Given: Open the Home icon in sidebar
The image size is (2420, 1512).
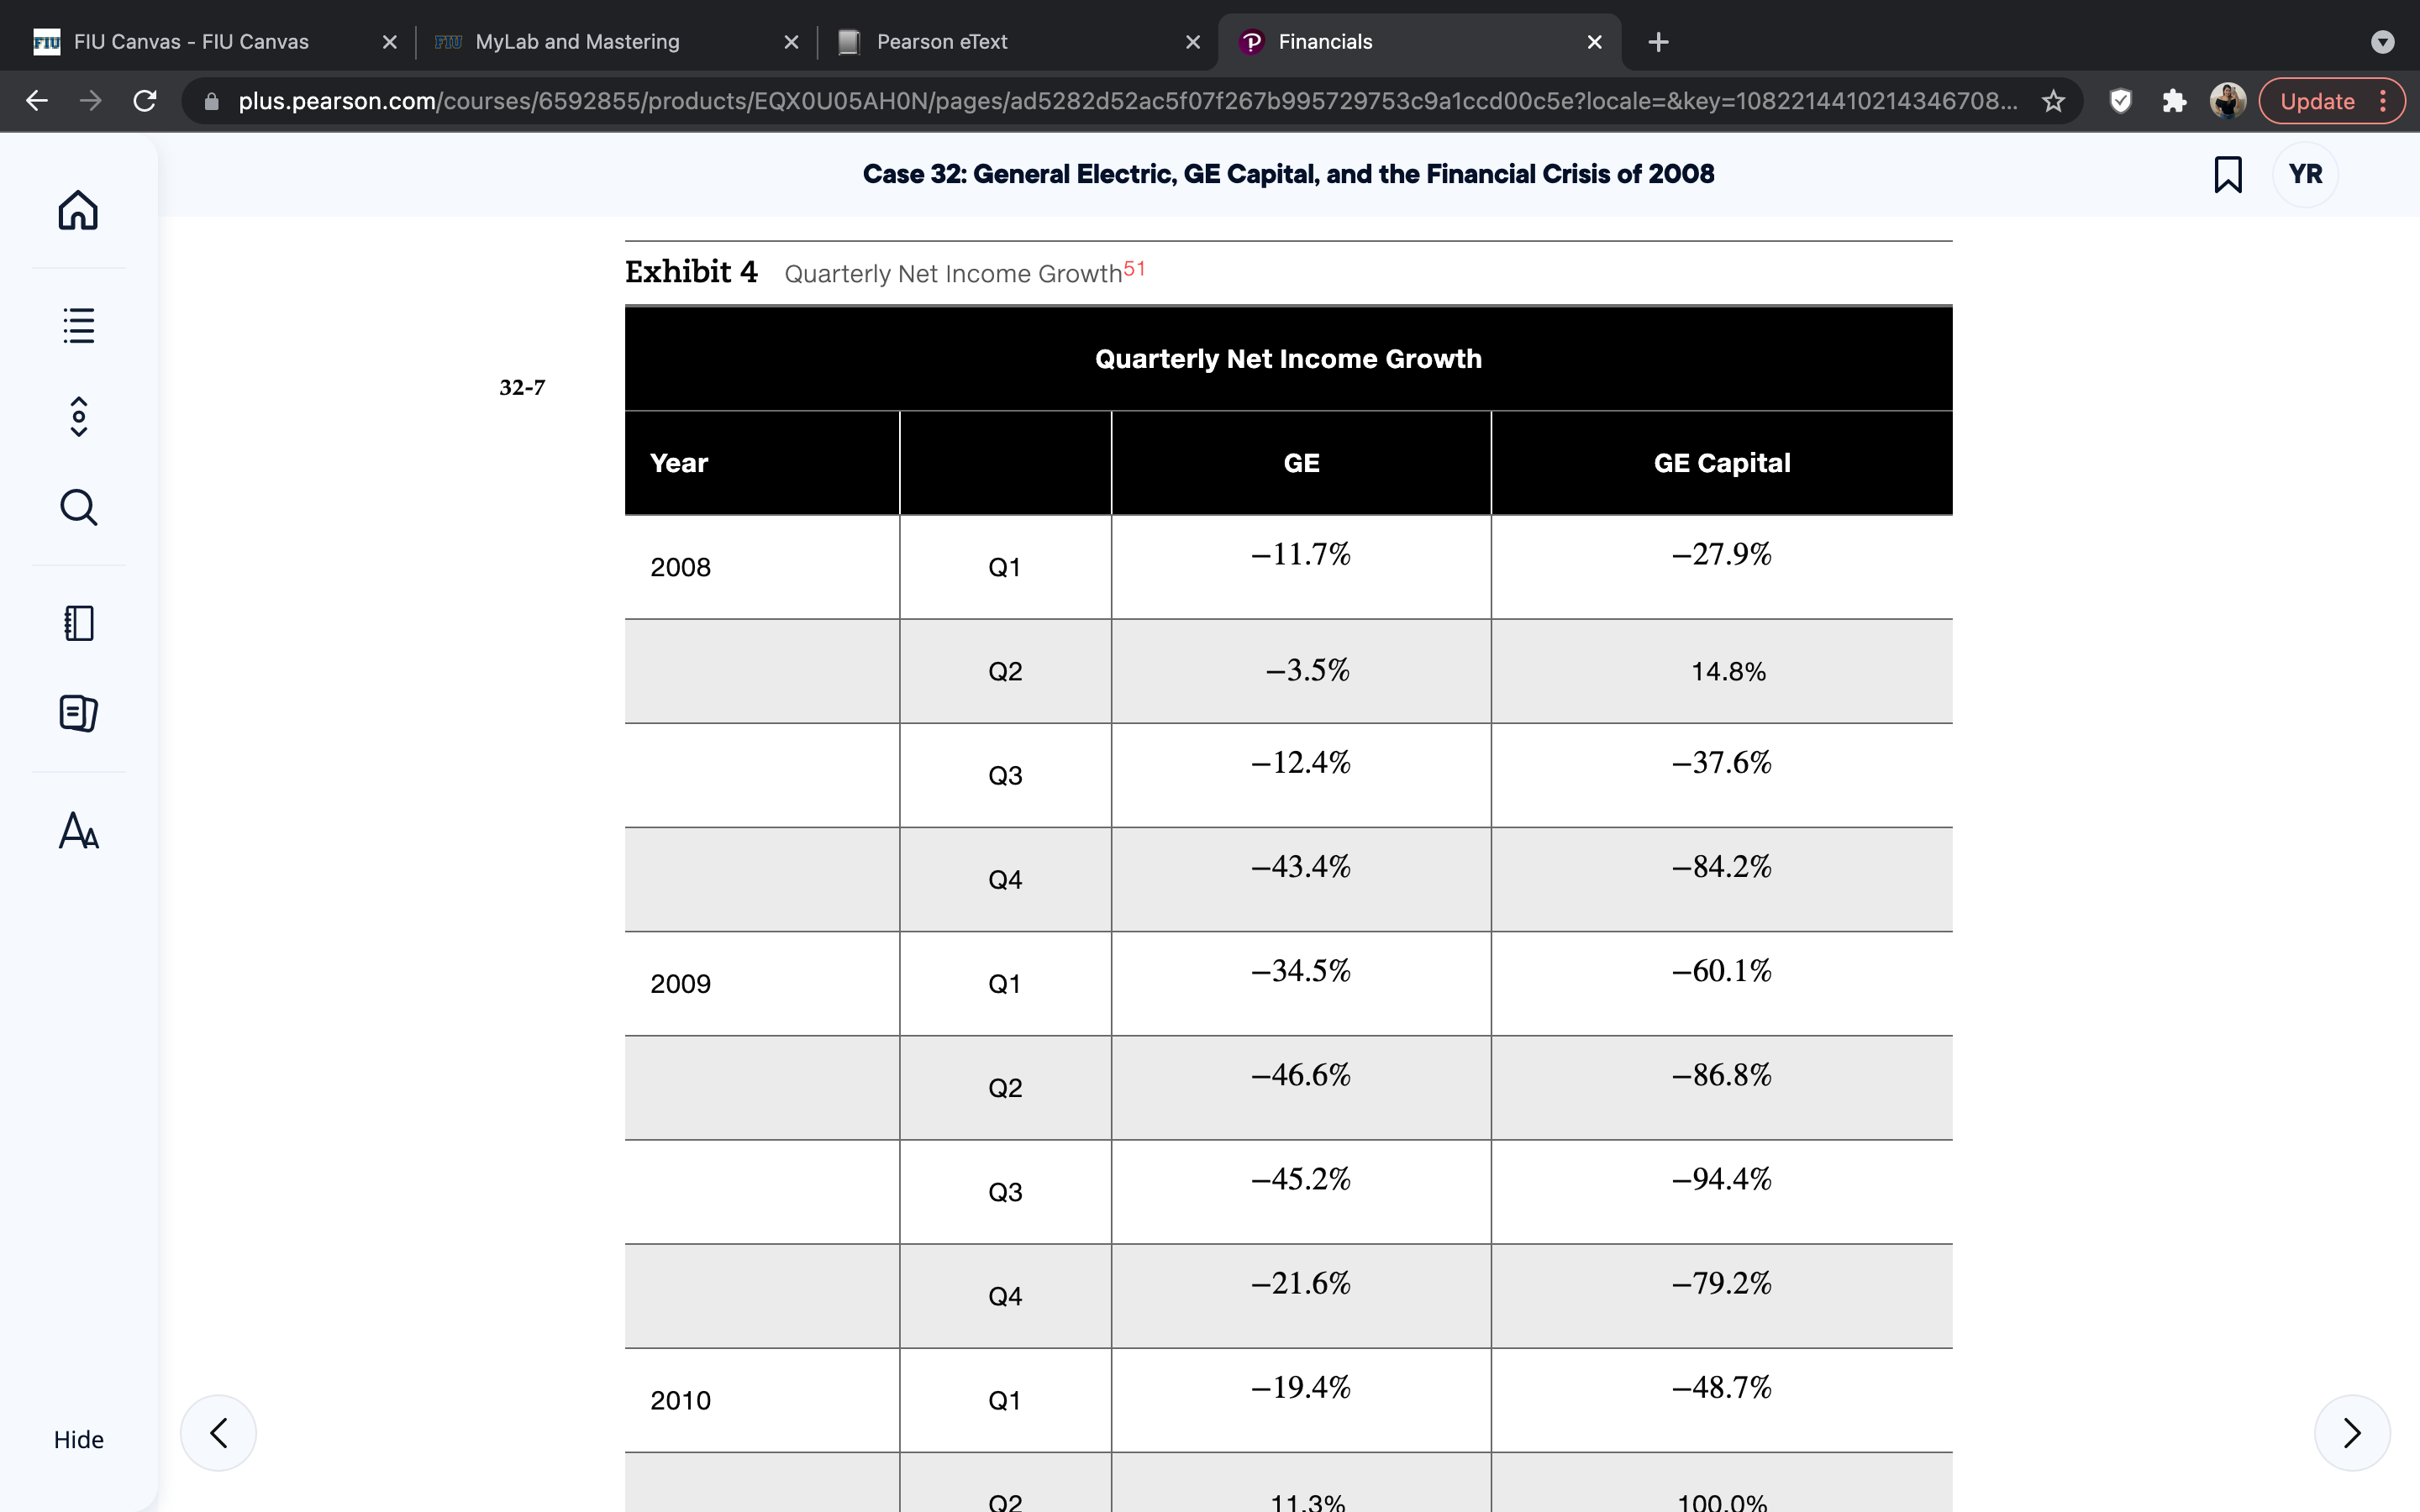Looking at the screenshot, I should (x=78, y=210).
